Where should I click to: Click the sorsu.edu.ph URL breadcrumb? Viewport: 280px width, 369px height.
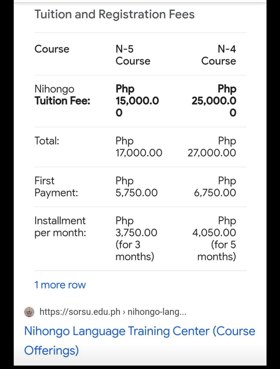[113, 312]
